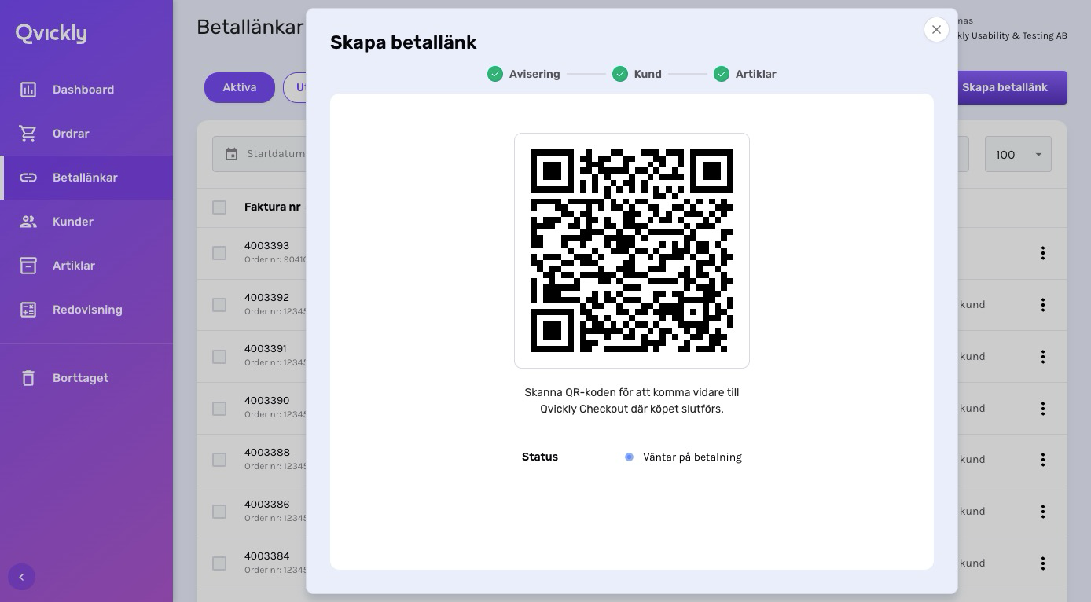This screenshot has width=1091, height=602.
Task: Click the Qvickly logo
Action: pos(51,33)
